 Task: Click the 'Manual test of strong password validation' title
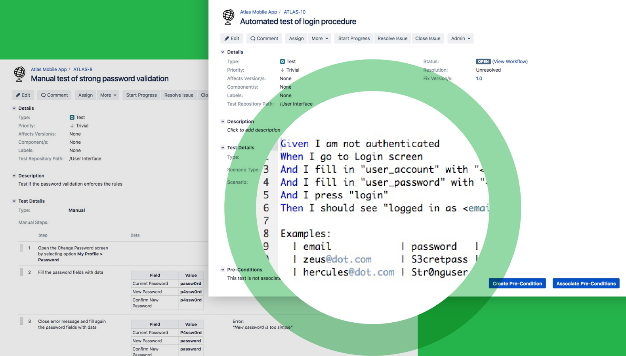point(100,78)
